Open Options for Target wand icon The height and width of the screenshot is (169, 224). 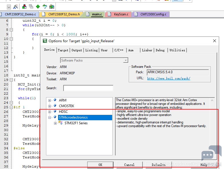(15, 7)
